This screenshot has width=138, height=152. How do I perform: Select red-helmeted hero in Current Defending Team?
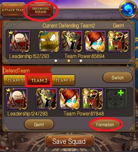click(118, 41)
